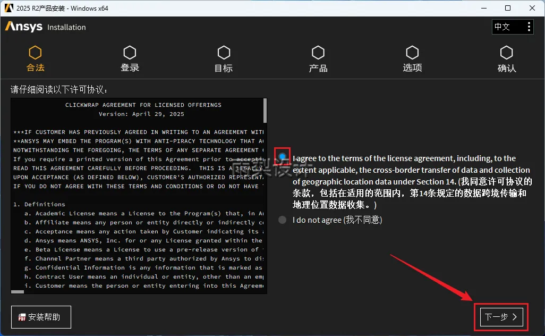Click the 请仔细阅读以下许可协议 label
This screenshot has width=545, height=336.
[x=59, y=89]
